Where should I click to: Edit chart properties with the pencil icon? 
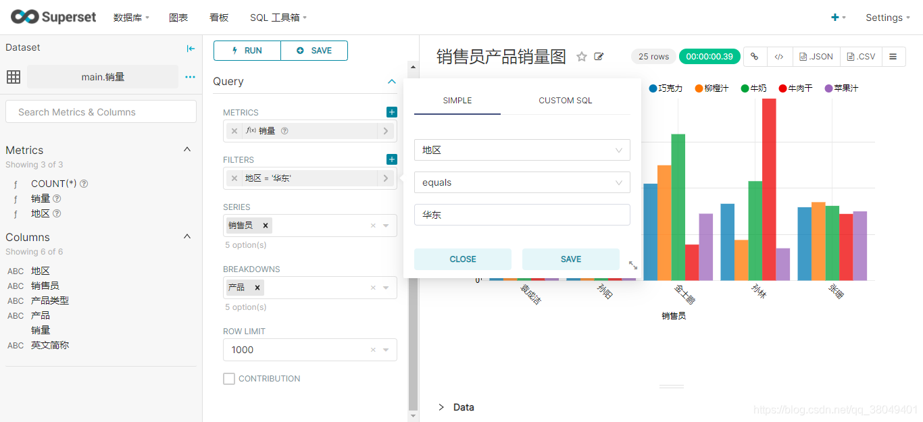coord(599,57)
